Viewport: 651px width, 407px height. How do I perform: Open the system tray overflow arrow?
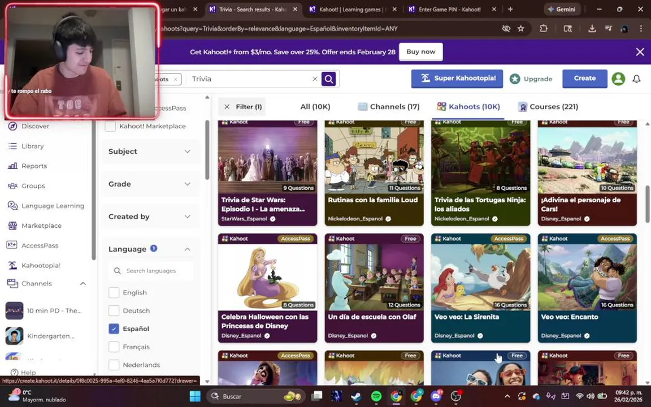coord(507,396)
